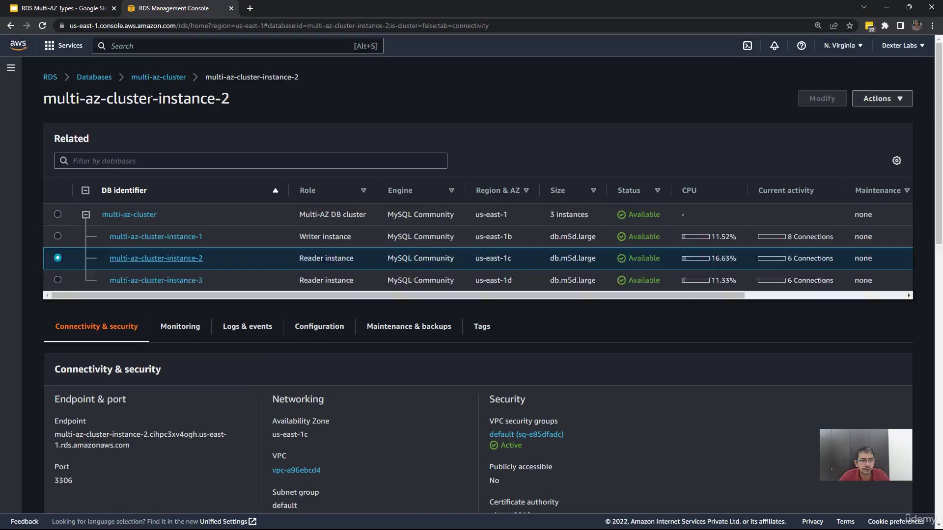Open the browser side panel icon
Viewport: 943px width, 530px height.
pyautogui.click(x=900, y=26)
